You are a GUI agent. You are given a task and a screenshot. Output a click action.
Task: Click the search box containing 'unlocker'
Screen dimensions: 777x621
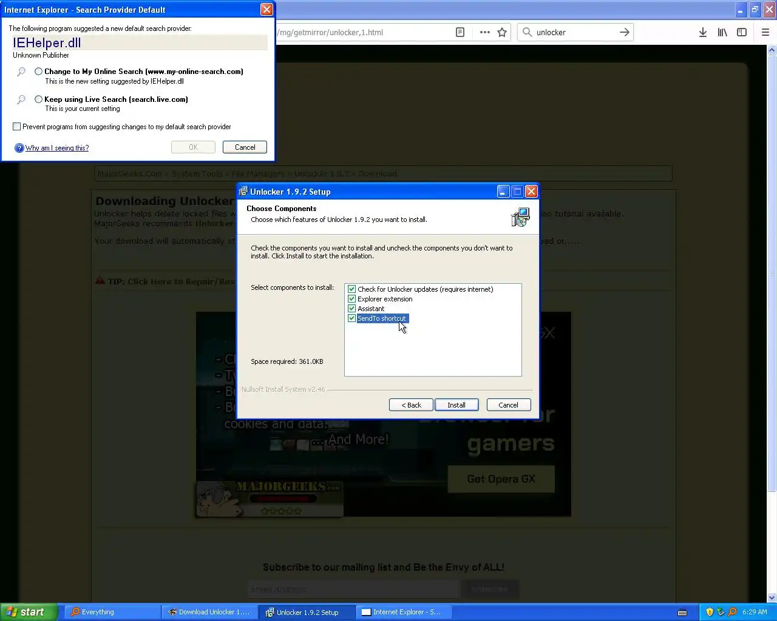[574, 32]
